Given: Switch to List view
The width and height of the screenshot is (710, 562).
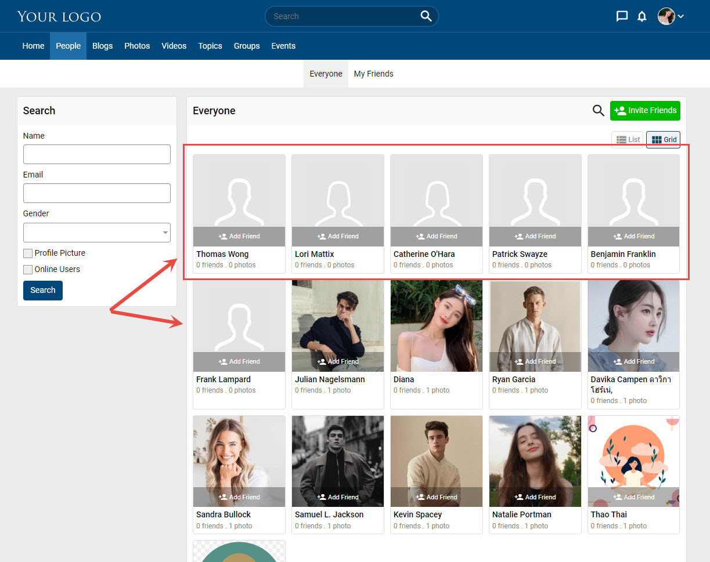Looking at the screenshot, I should 628,139.
